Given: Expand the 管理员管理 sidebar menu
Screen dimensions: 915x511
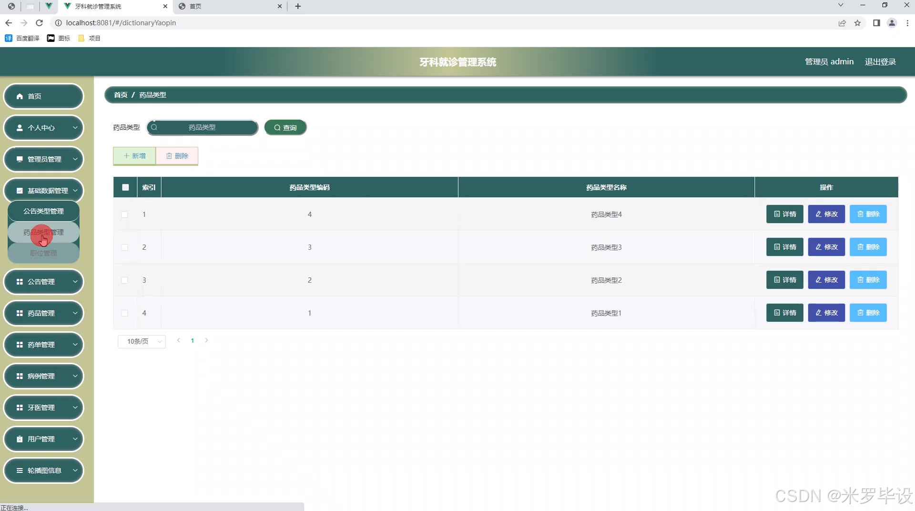Looking at the screenshot, I should click(43, 159).
